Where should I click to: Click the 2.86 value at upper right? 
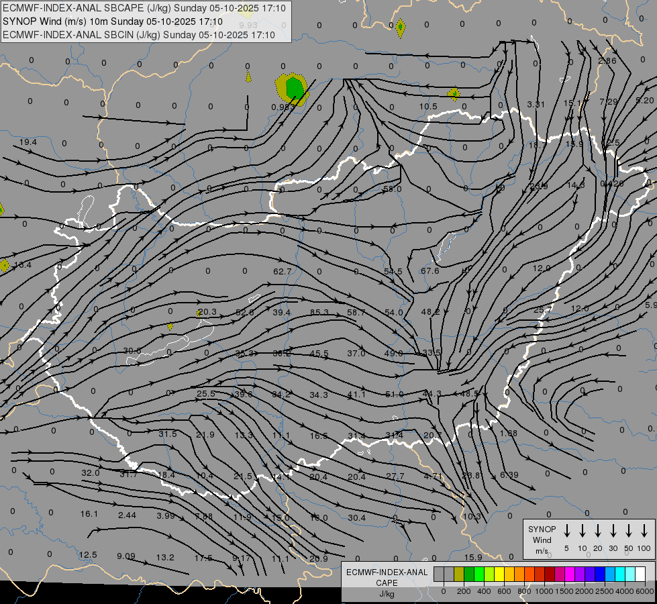[607, 61]
